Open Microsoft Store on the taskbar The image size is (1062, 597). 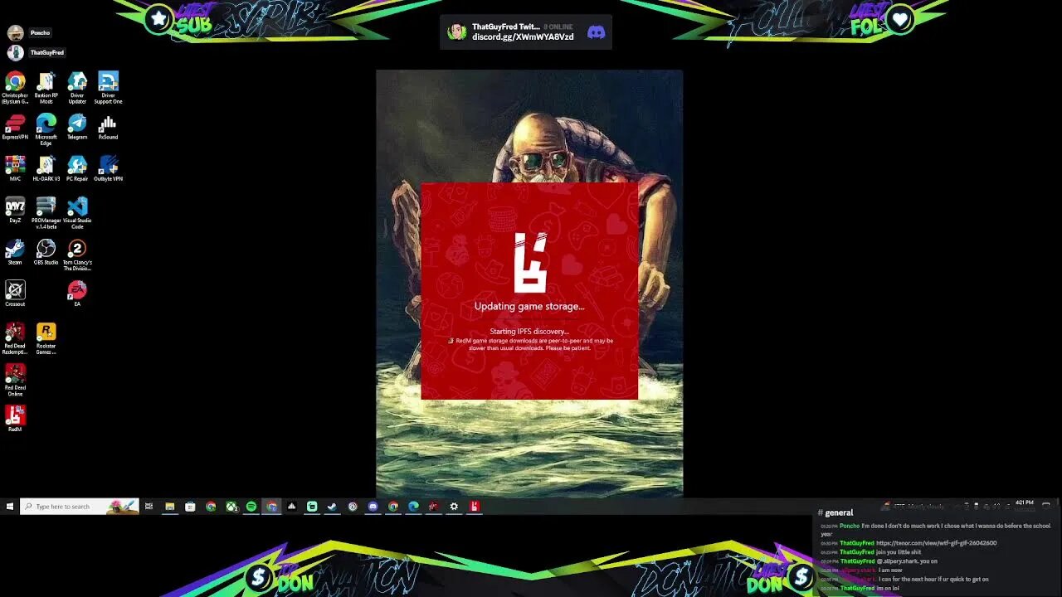[x=190, y=507]
